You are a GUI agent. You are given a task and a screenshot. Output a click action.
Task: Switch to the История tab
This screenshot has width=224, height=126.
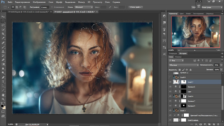[x=183, y=54]
